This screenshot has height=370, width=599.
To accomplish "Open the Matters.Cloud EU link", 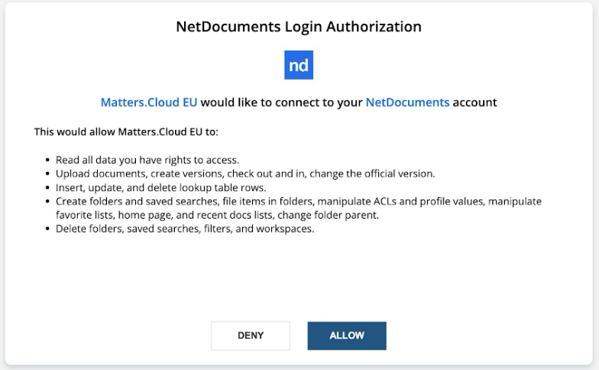I will (x=148, y=102).
